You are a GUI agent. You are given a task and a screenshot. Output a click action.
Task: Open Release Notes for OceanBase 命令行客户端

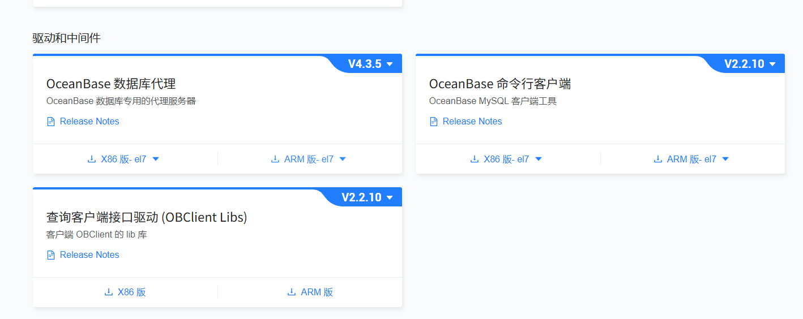pos(472,122)
